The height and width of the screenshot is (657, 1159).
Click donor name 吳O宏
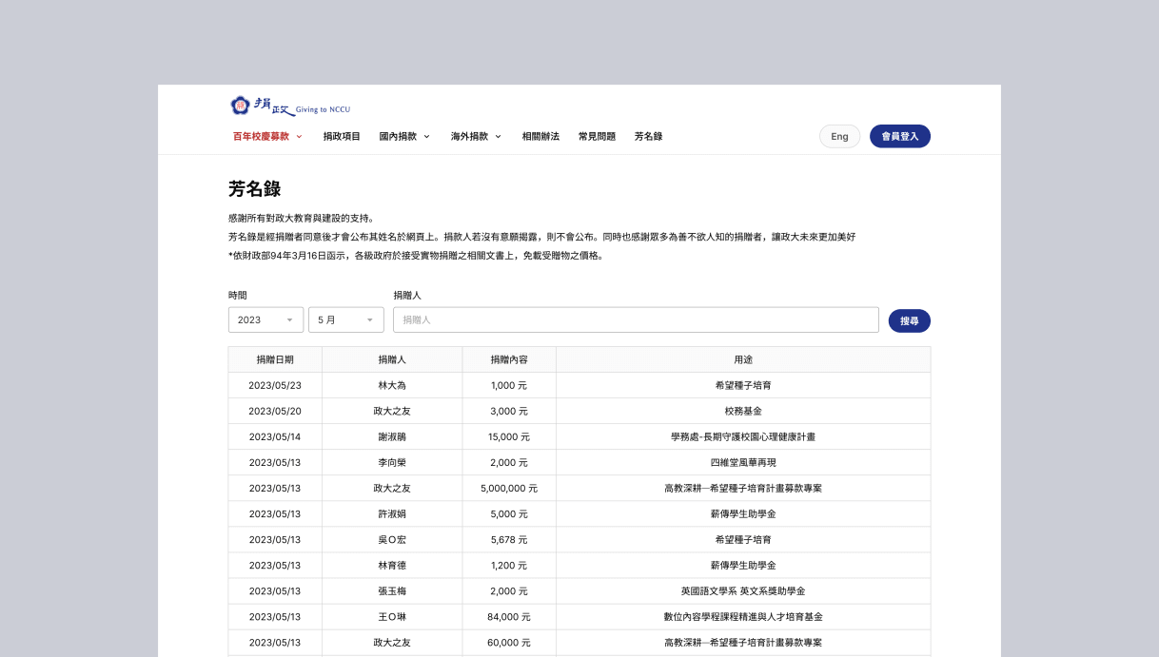(392, 539)
